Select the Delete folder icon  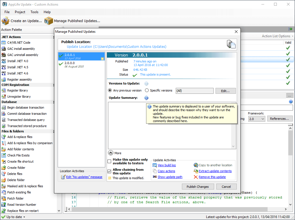[x=4, y=180]
